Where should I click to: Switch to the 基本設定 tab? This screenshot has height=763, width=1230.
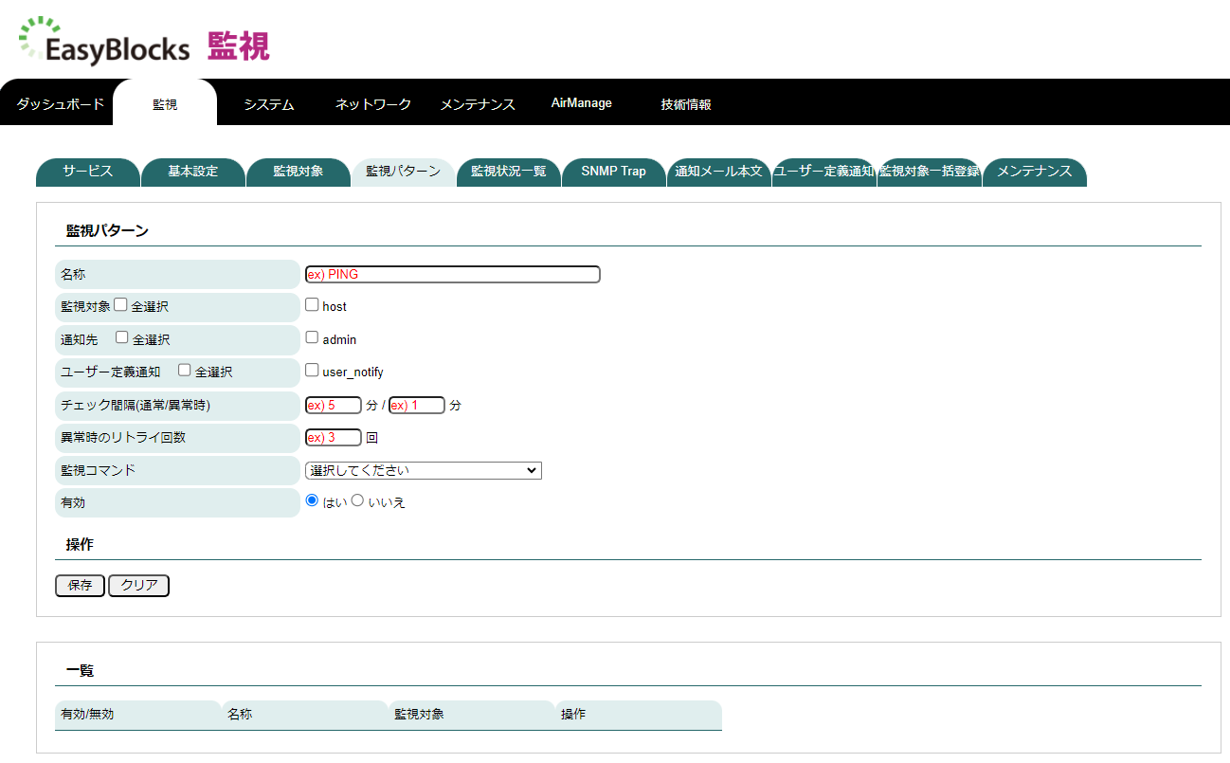point(193,172)
